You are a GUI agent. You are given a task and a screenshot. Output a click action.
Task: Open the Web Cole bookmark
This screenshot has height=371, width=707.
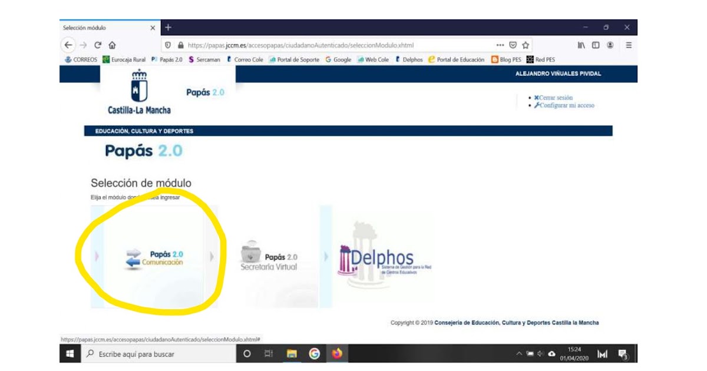click(x=373, y=59)
